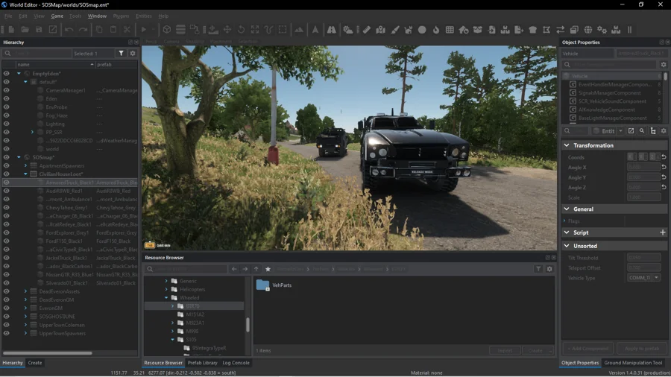671x377 pixels.
Task: Switch to Prefab Library tab
Action: pos(202,362)
